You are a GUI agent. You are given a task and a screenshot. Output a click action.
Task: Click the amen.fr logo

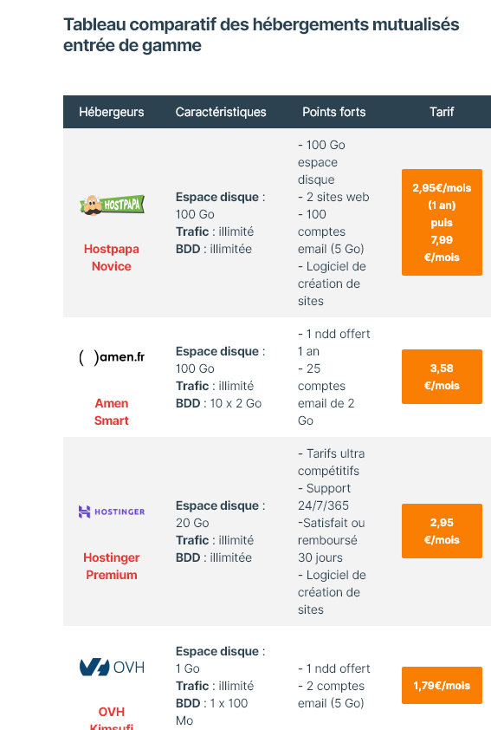click(x=112, y=357)
